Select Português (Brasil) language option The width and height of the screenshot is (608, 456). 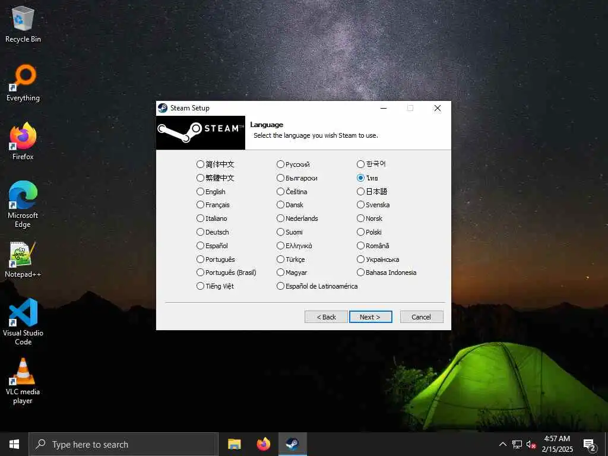coord(226,273)
